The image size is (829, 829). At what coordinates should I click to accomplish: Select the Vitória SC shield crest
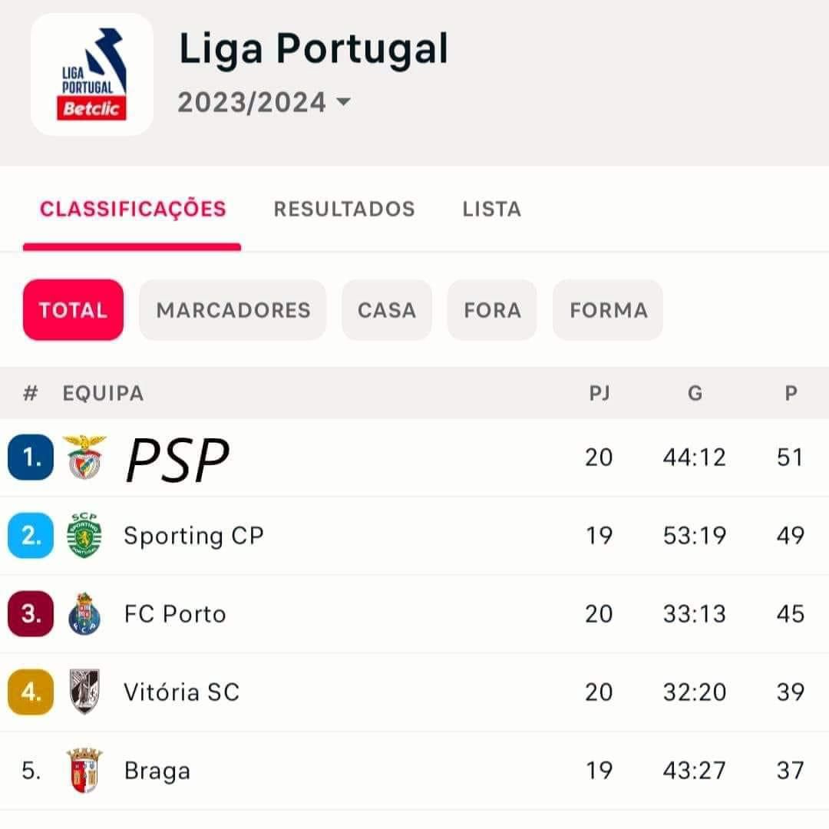(84, 692)
